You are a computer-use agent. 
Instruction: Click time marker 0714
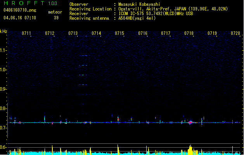point(96,33)
